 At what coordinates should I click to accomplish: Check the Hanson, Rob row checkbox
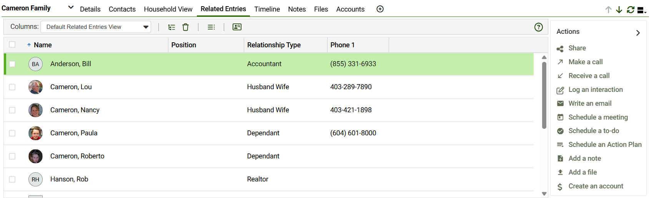pos(12,179)
